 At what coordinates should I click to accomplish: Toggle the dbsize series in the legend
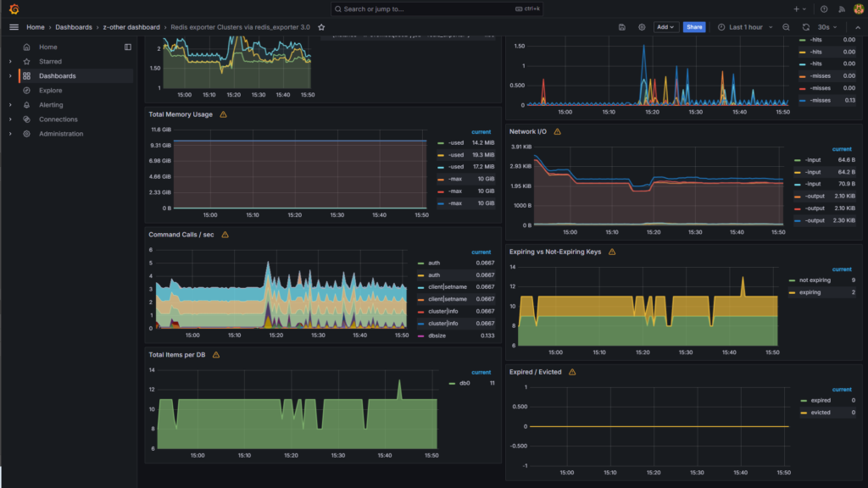point(437,335)
